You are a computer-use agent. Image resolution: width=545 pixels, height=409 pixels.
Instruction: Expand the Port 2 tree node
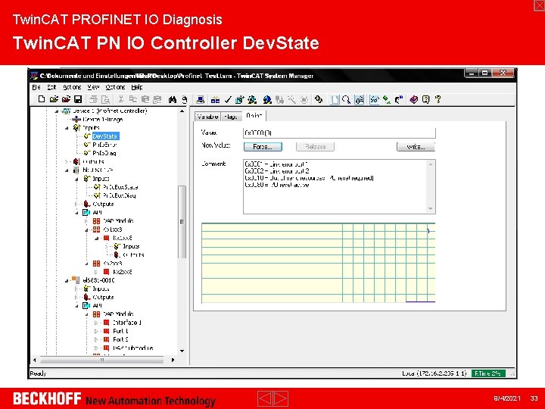tap(96, 339)
